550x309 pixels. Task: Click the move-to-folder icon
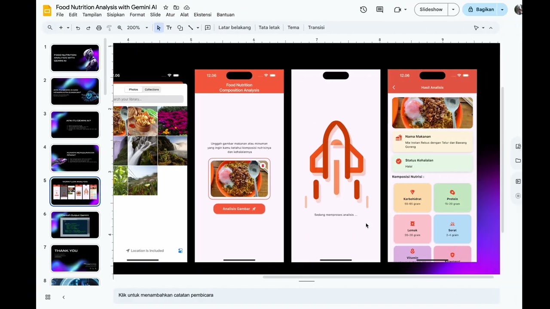point(176,7)
